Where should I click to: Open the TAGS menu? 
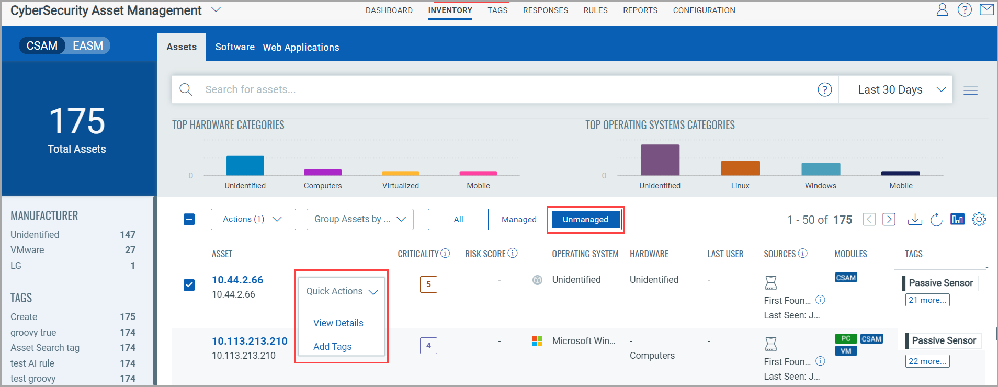[x=497, y=10]
